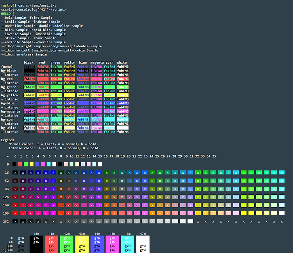Click the green swatch under column 2, row 0
Screen dimensions: 293x253
click(26, 164)
